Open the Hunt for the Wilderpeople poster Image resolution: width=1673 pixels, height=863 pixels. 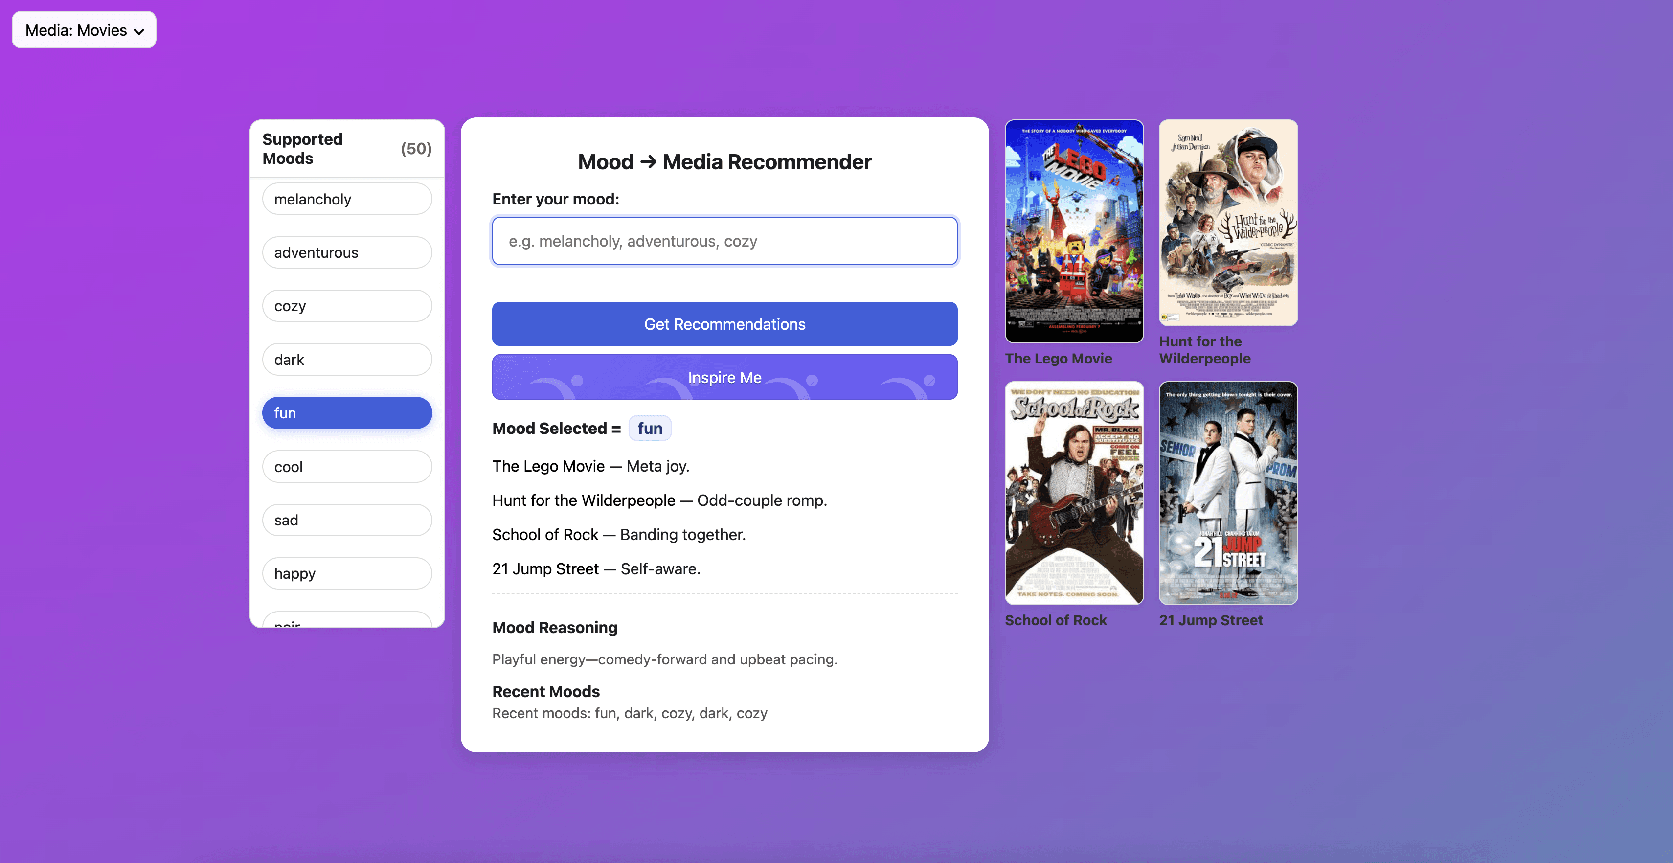tap(1227, 223)
